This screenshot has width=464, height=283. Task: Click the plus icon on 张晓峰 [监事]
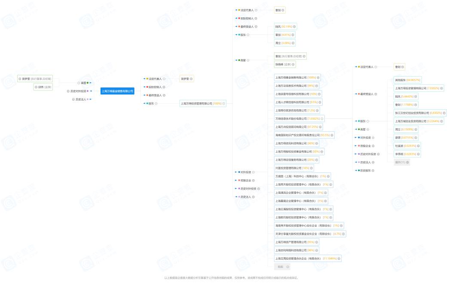[293, 65]
